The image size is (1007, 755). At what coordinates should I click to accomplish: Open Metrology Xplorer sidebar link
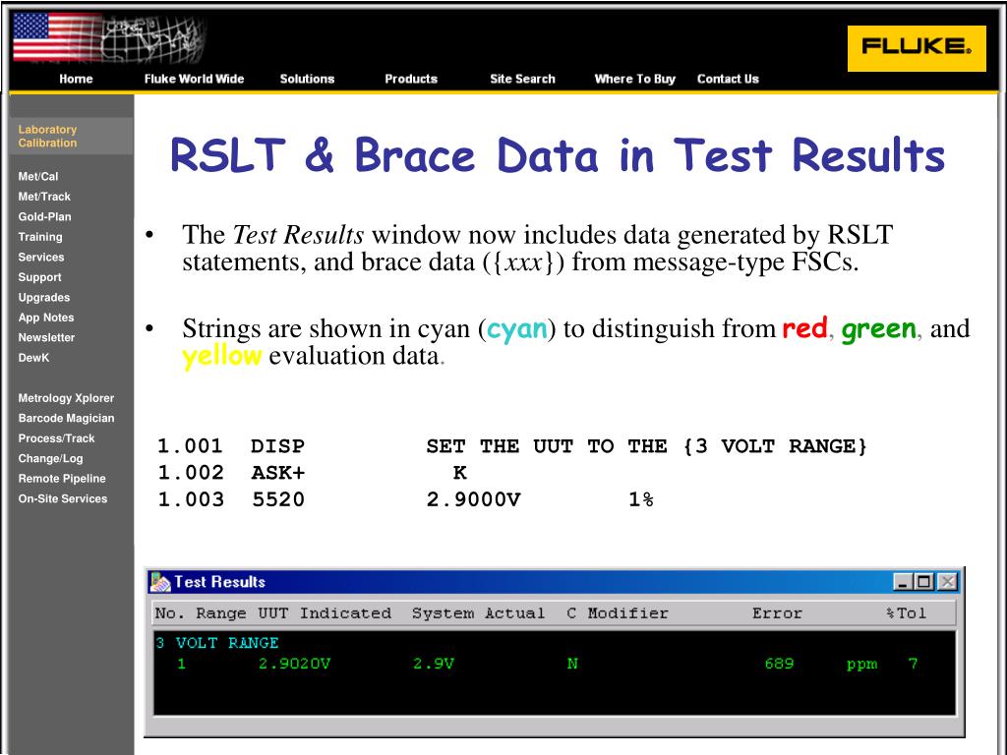click(x=66, y=398)
